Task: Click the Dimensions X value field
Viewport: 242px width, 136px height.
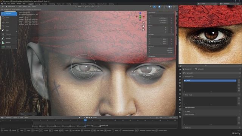Action: (161, 48)
